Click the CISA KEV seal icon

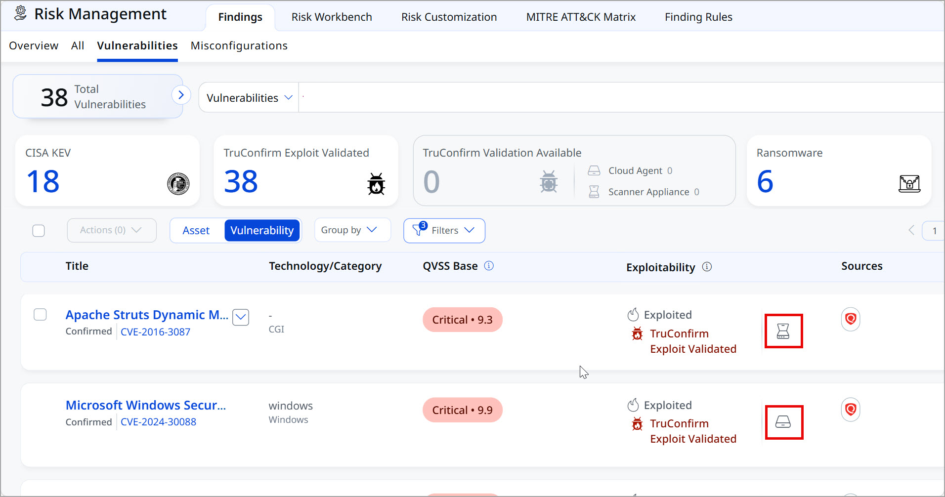click(178, 184)
